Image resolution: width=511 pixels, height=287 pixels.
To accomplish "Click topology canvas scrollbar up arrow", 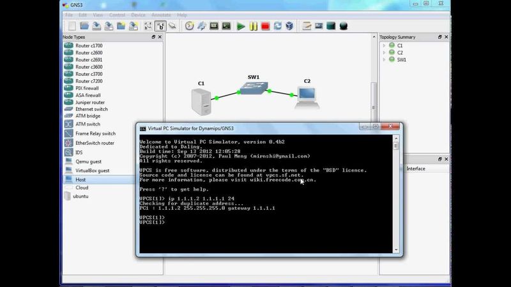I will (374, 37).
